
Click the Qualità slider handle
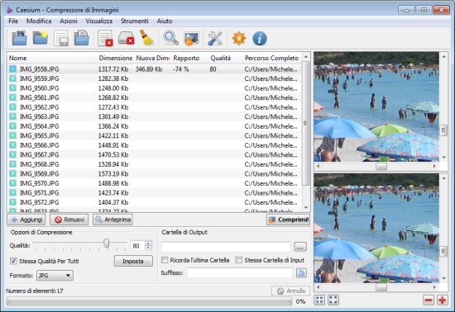point(107,243)
